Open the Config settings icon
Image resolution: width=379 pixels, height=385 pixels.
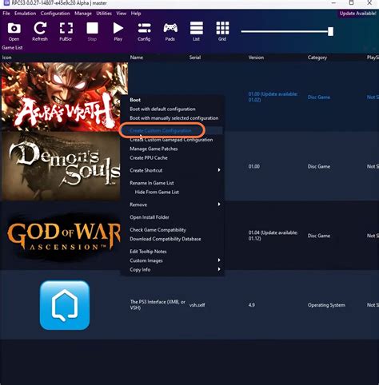pyautogui.click(x=144, y=32)
